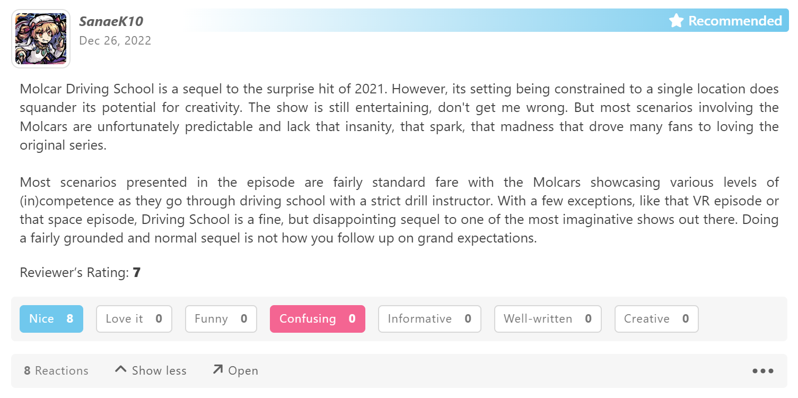
Task: Open the SanaeK10 username link
Action: point(111,21)
